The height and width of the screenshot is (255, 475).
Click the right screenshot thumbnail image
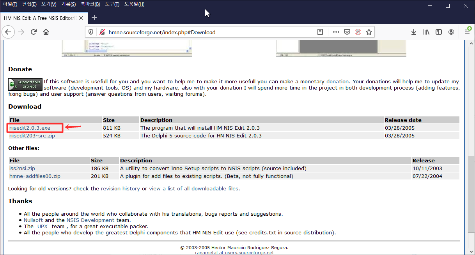341,48
